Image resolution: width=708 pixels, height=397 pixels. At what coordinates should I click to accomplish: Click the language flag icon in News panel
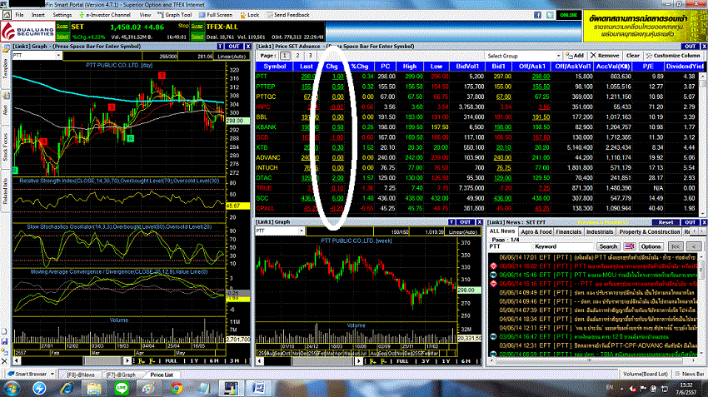tap(629, 246)
